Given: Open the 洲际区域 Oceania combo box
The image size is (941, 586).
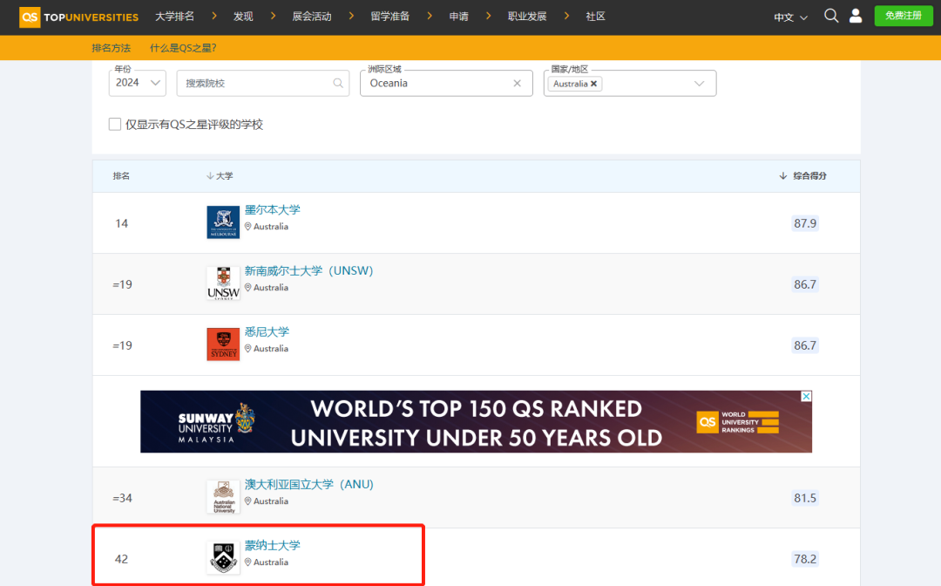Looking at the screenshot, I should pyautogui.click(x=446, y=83).
